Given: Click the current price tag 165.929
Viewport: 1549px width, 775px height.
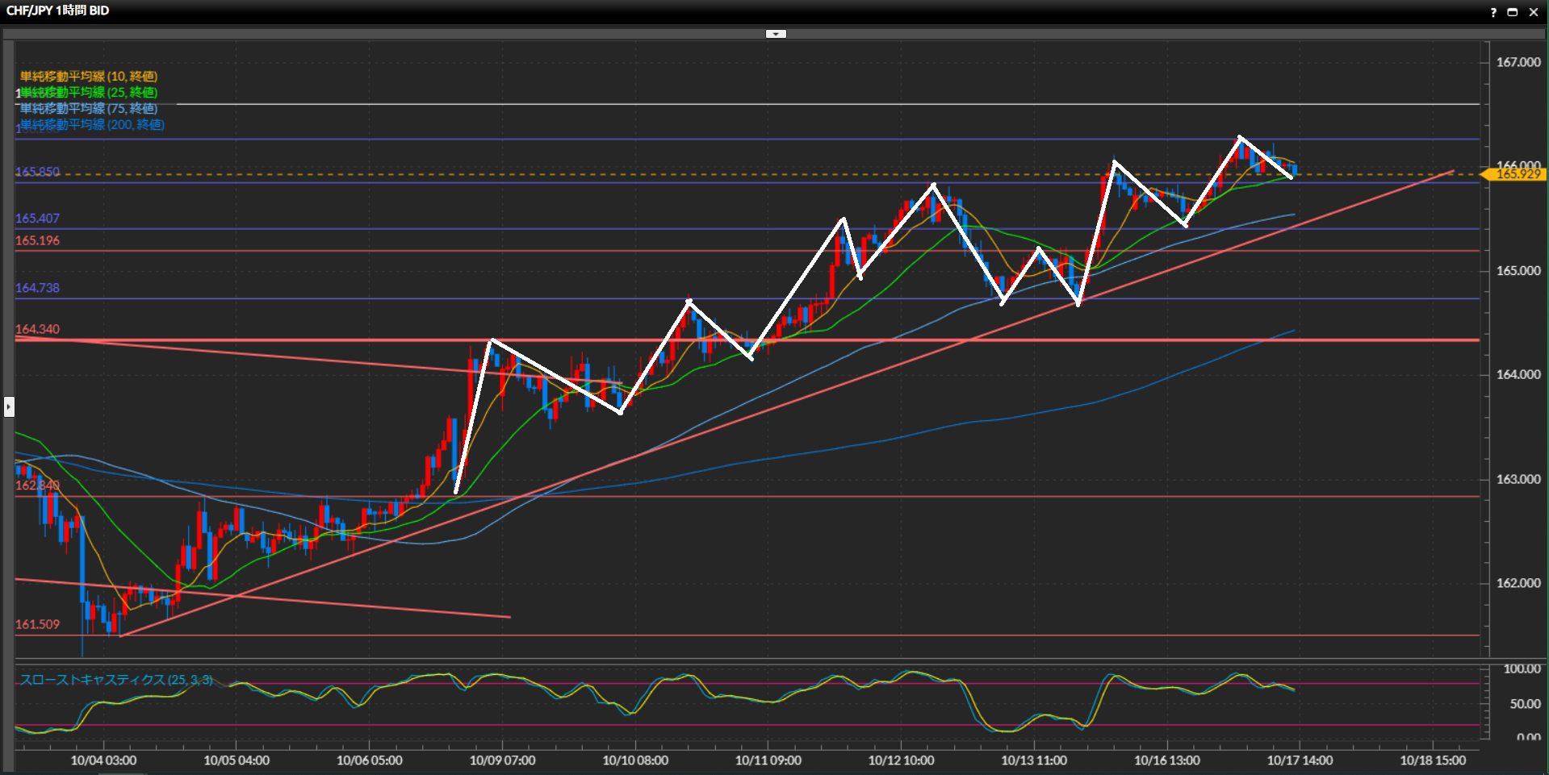Looking at the screenshot, I should click(x=1518, y=174).
